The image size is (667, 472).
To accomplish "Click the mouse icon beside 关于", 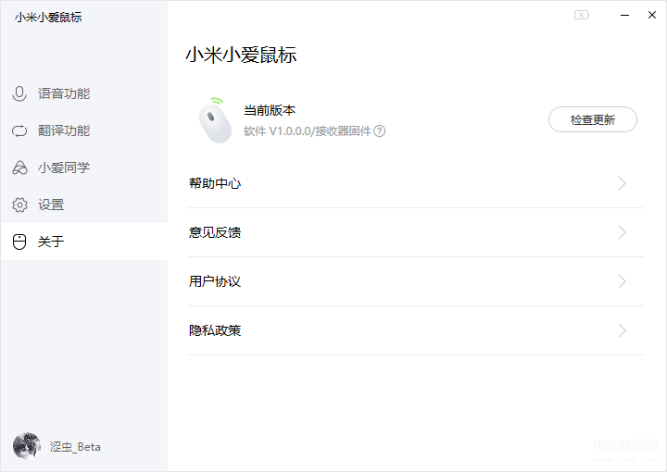I will coord(19,242).
